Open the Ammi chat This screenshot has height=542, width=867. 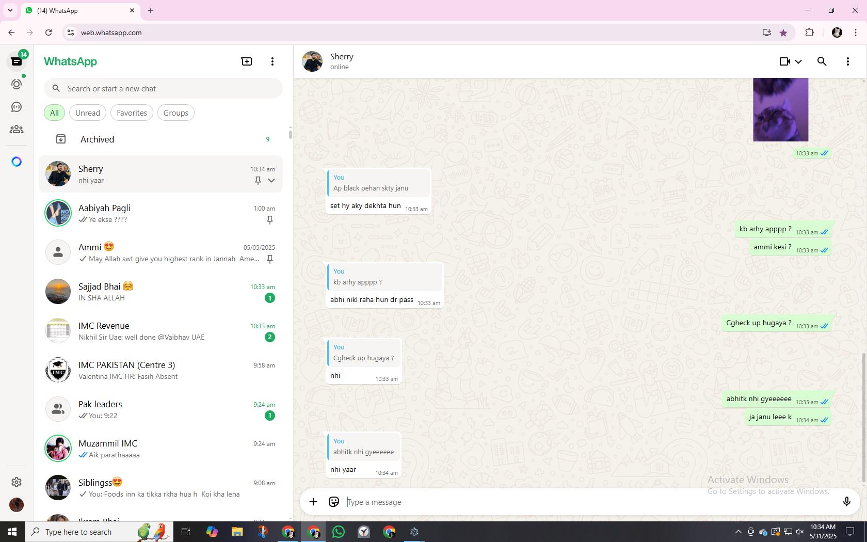point(160,252)
